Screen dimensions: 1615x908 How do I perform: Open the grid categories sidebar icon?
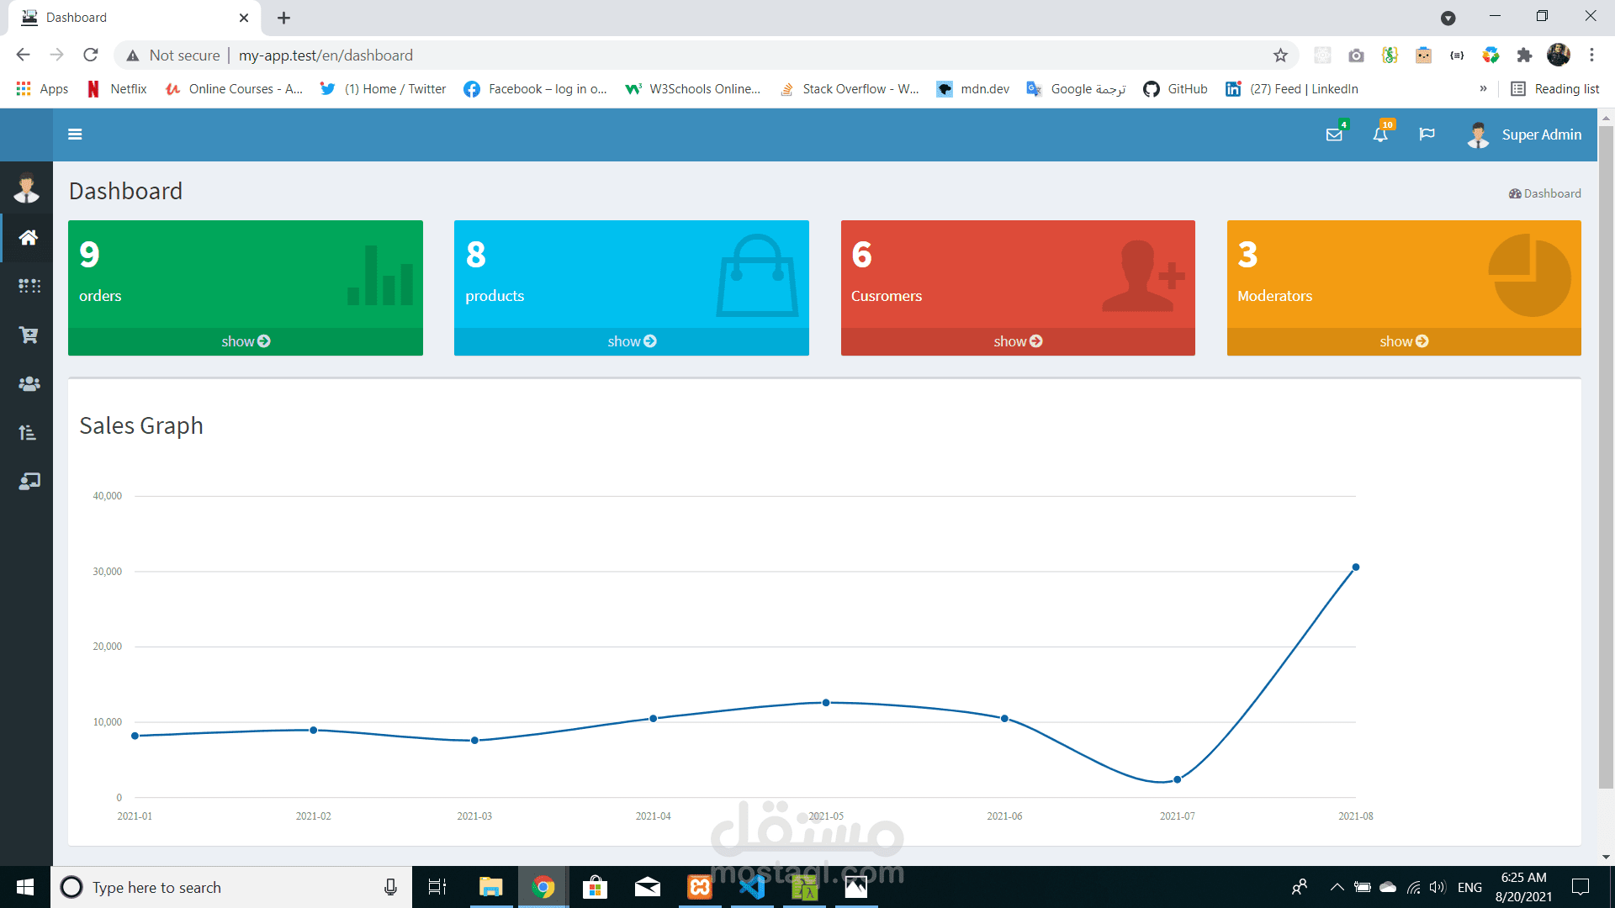point(29,286)
